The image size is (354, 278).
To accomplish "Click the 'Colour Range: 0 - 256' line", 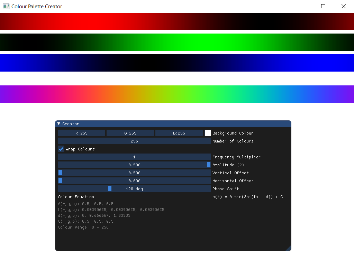I will coord(83,227).
